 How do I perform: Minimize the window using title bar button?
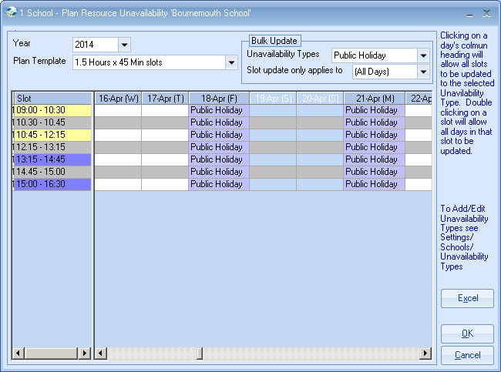[468, 13]
